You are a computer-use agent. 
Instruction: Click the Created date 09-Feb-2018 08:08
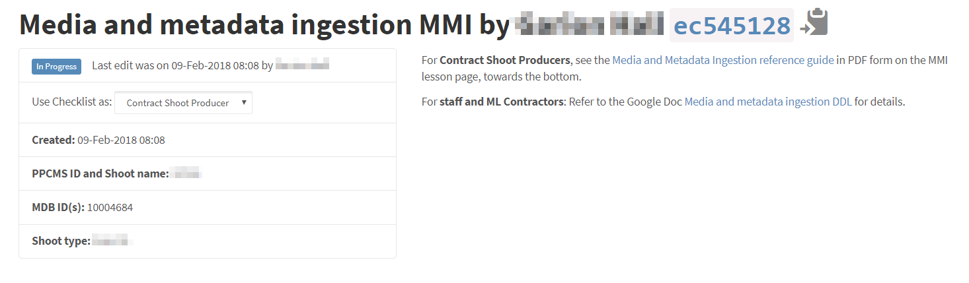tap(121, 140)
